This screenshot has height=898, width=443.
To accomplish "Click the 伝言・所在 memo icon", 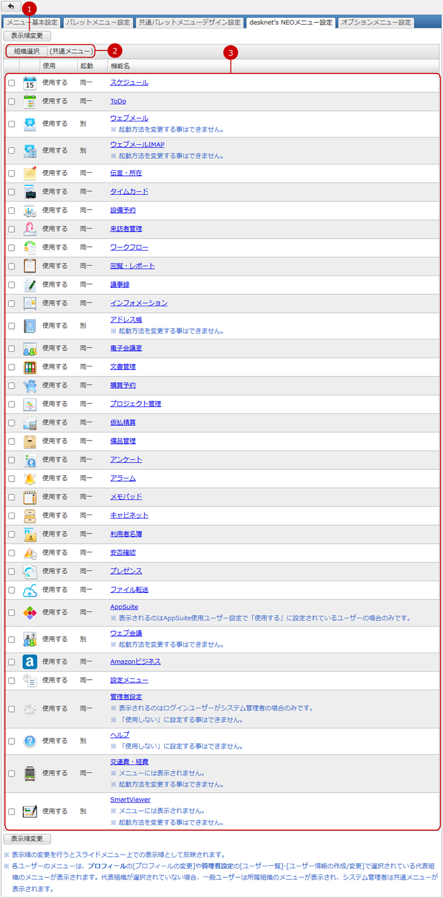I will [29, 173].
